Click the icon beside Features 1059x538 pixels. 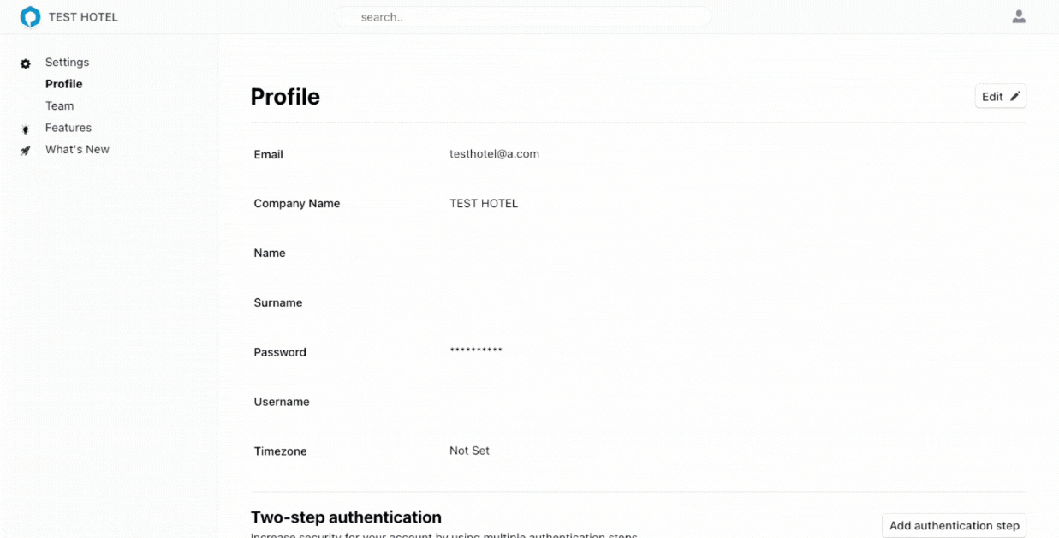pyautogui.click(x=26, y=129)
